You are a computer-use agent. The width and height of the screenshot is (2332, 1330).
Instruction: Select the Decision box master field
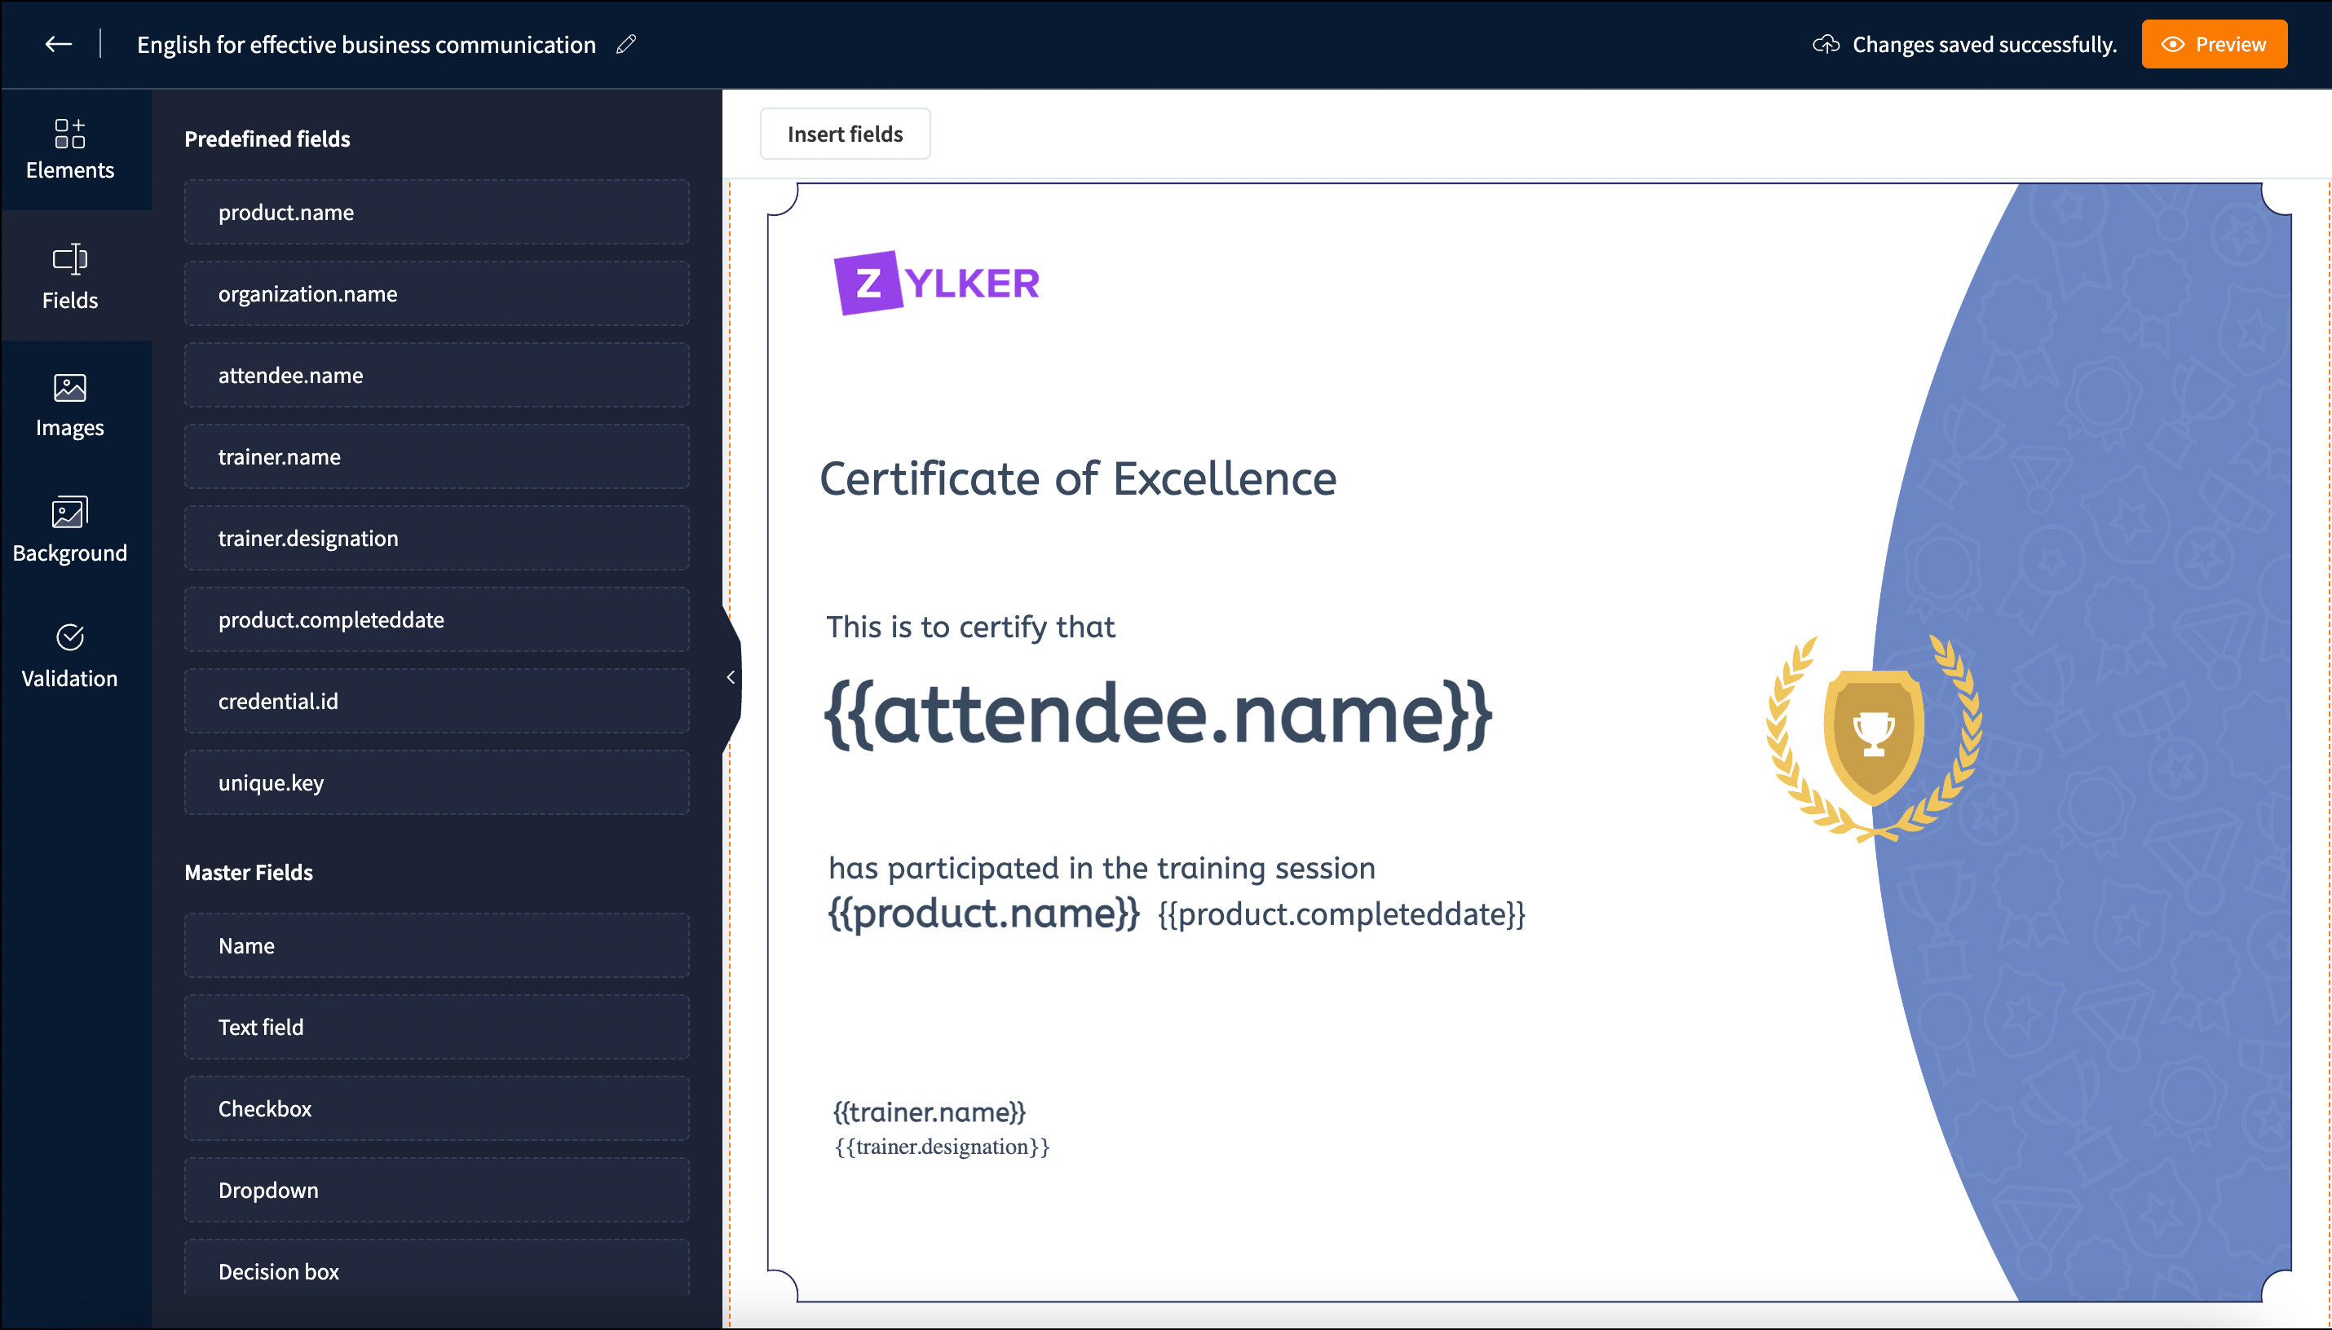437,1269
